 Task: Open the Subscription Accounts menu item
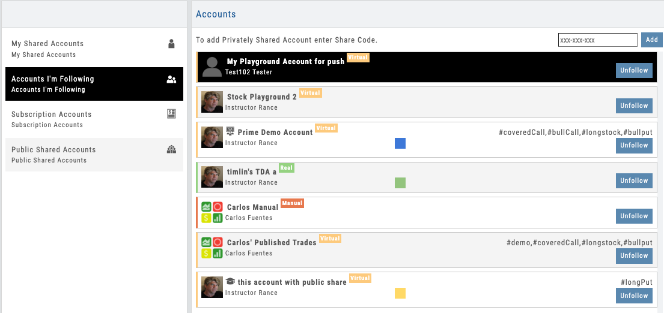point(52,119)
